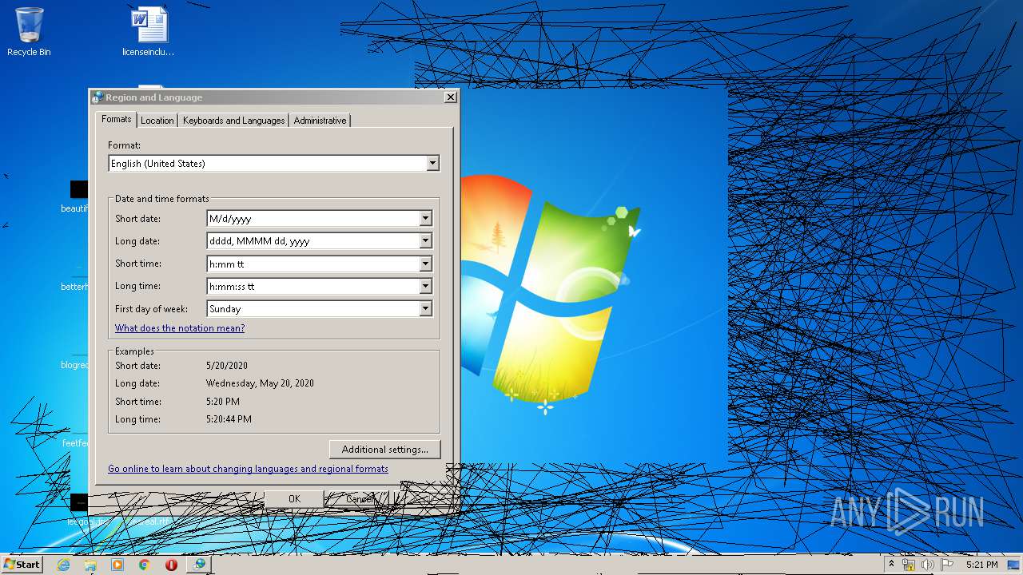Click the '5:20:44 PM' long time example
Viewport: 1023px width, 575px height.
229,419
